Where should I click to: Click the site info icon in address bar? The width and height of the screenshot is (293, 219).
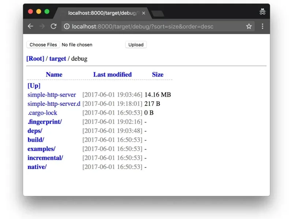pyautogui.click(x=67, y=26)
